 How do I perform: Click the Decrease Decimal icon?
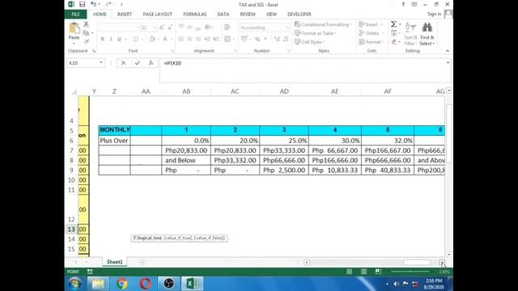(286, 40)
